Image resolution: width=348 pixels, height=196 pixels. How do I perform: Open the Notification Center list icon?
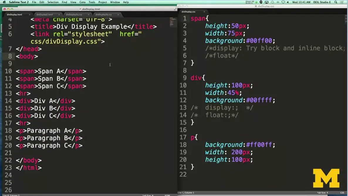click(342, 2)
